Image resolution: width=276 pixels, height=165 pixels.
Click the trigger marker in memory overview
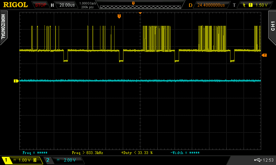click(x=133, y=3)
